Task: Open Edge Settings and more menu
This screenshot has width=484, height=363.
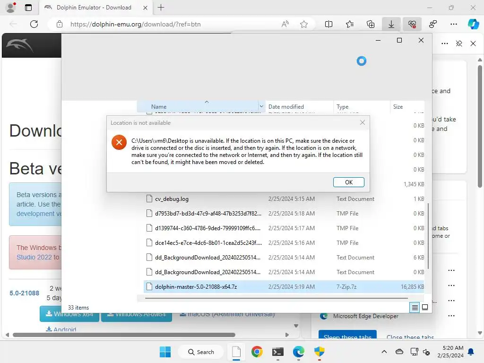Action: pyautogui.click(x=453, y=24)
